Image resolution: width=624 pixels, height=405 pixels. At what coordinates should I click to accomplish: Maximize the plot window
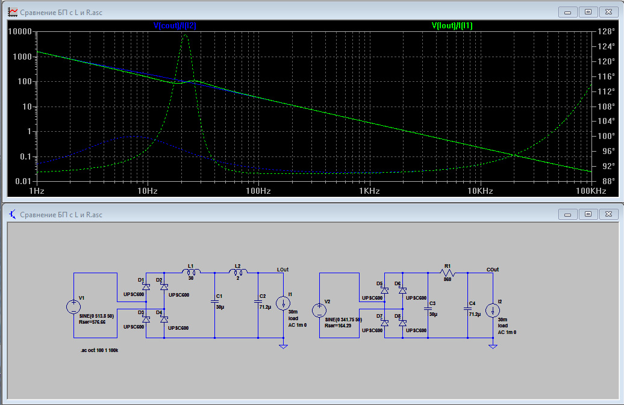[588, 11]
